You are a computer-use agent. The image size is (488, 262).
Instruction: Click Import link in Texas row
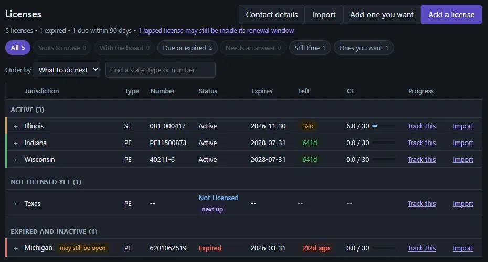pyautogui.click(x=463, y=204)
